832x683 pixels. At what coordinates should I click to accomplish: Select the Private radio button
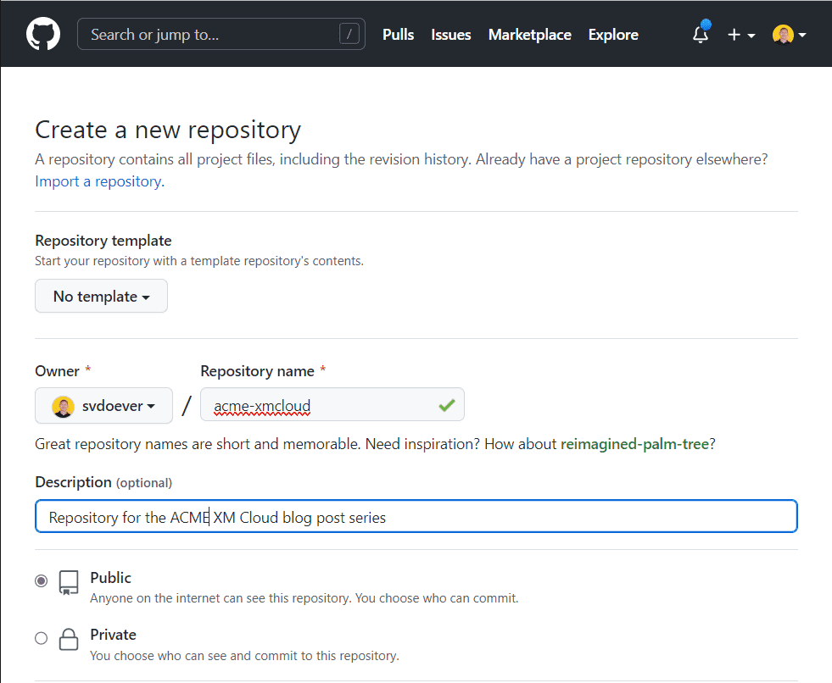click(41, 638)
